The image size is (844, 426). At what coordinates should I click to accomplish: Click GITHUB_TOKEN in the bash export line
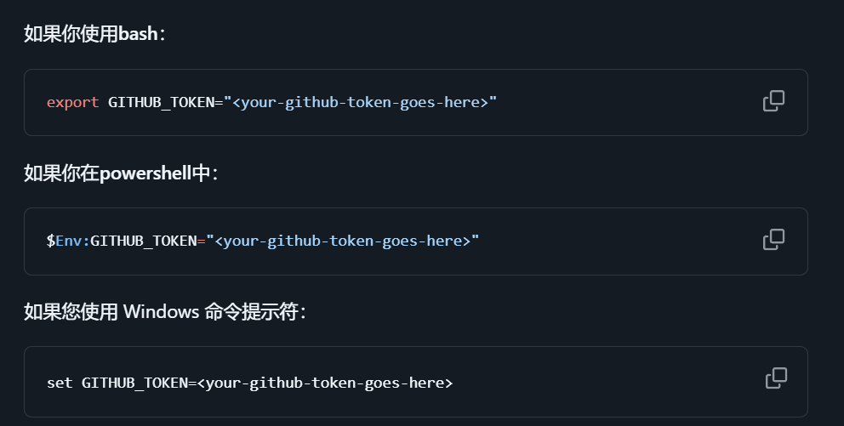pyautogui.click(x=160, y=102)
